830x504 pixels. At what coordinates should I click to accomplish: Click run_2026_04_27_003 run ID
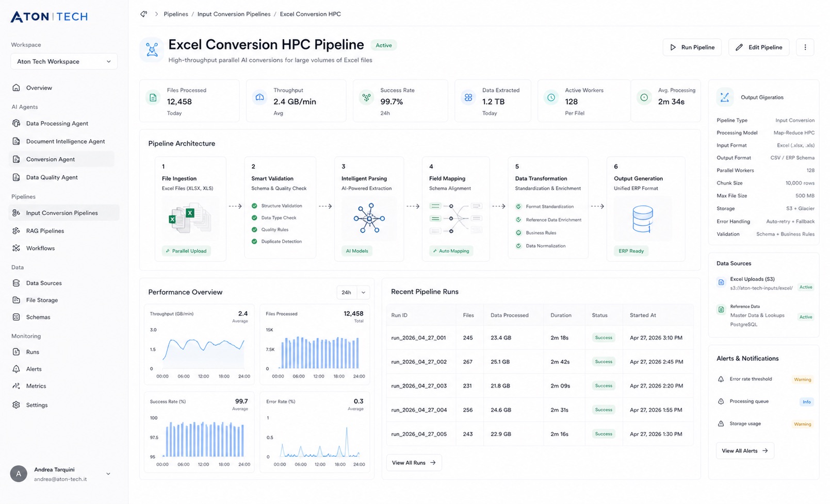(x=419, y=386)
